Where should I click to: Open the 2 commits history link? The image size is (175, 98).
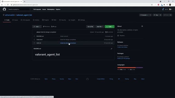pyautogui.click(x=109, y=32)
